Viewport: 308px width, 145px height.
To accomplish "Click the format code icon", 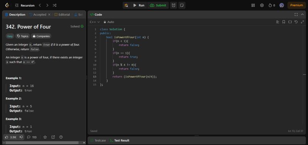I will tap(278, 22).
